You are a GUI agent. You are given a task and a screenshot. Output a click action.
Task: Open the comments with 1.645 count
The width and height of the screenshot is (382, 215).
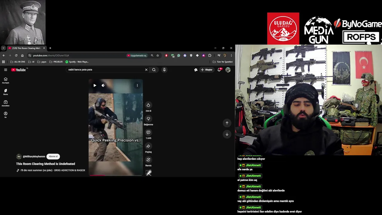[x=148, y=132]
